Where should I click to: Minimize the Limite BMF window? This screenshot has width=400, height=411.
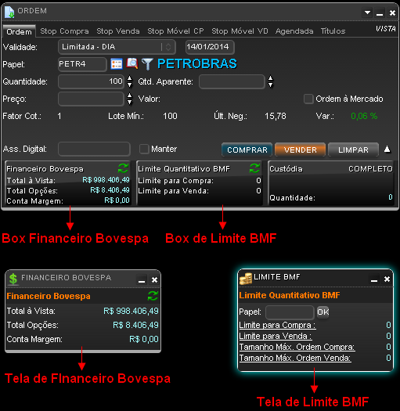pos(374,279)
